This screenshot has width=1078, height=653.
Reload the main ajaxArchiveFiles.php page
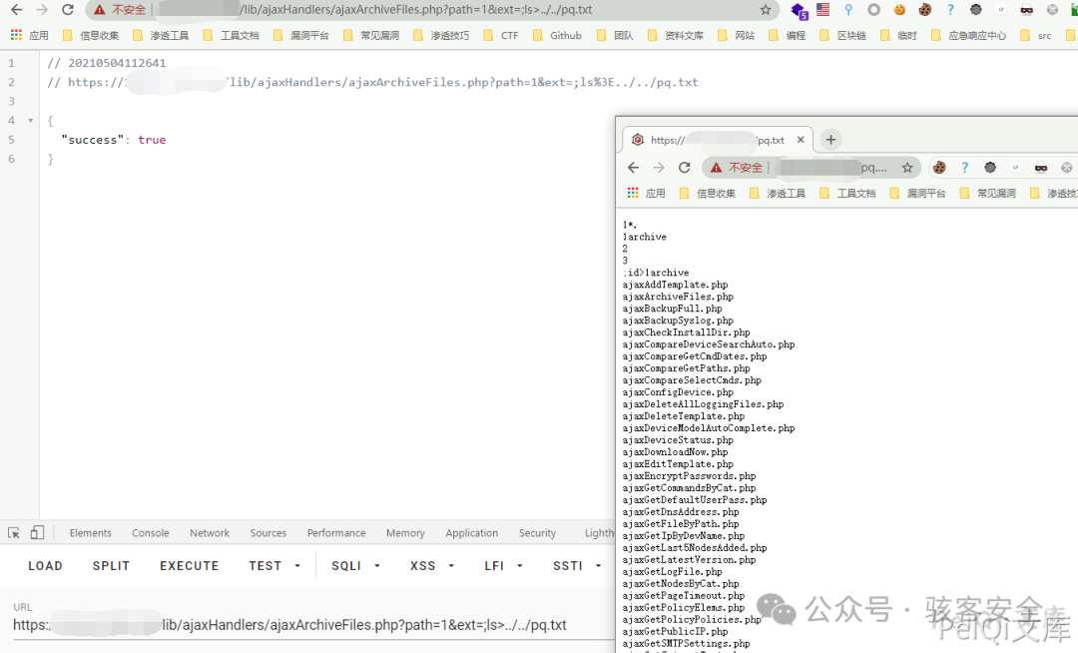(68, 10)
